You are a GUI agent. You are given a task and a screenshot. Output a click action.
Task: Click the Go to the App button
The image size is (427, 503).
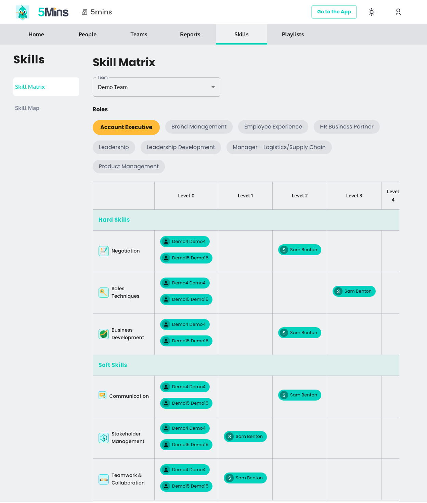pyautogui.click(x=334, y=12)
